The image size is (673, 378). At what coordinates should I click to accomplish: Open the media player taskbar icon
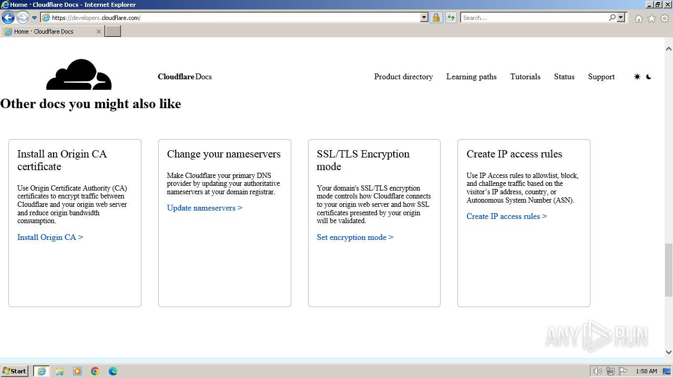coord(77,371)
